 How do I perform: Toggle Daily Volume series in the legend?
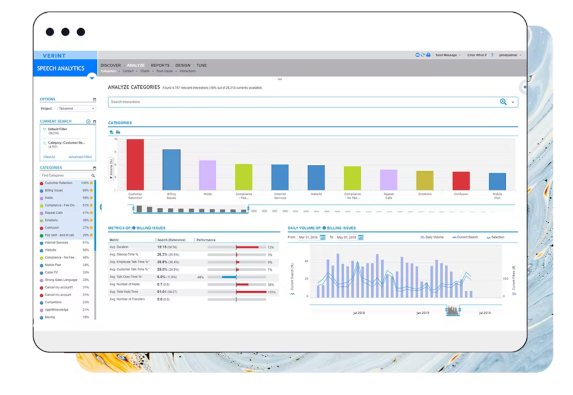point(434,237)
